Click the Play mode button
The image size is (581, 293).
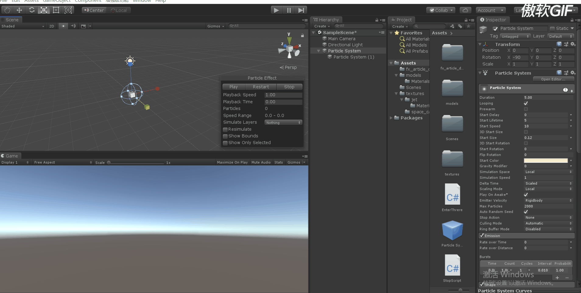pyautogui.click(x=276, y=10)
